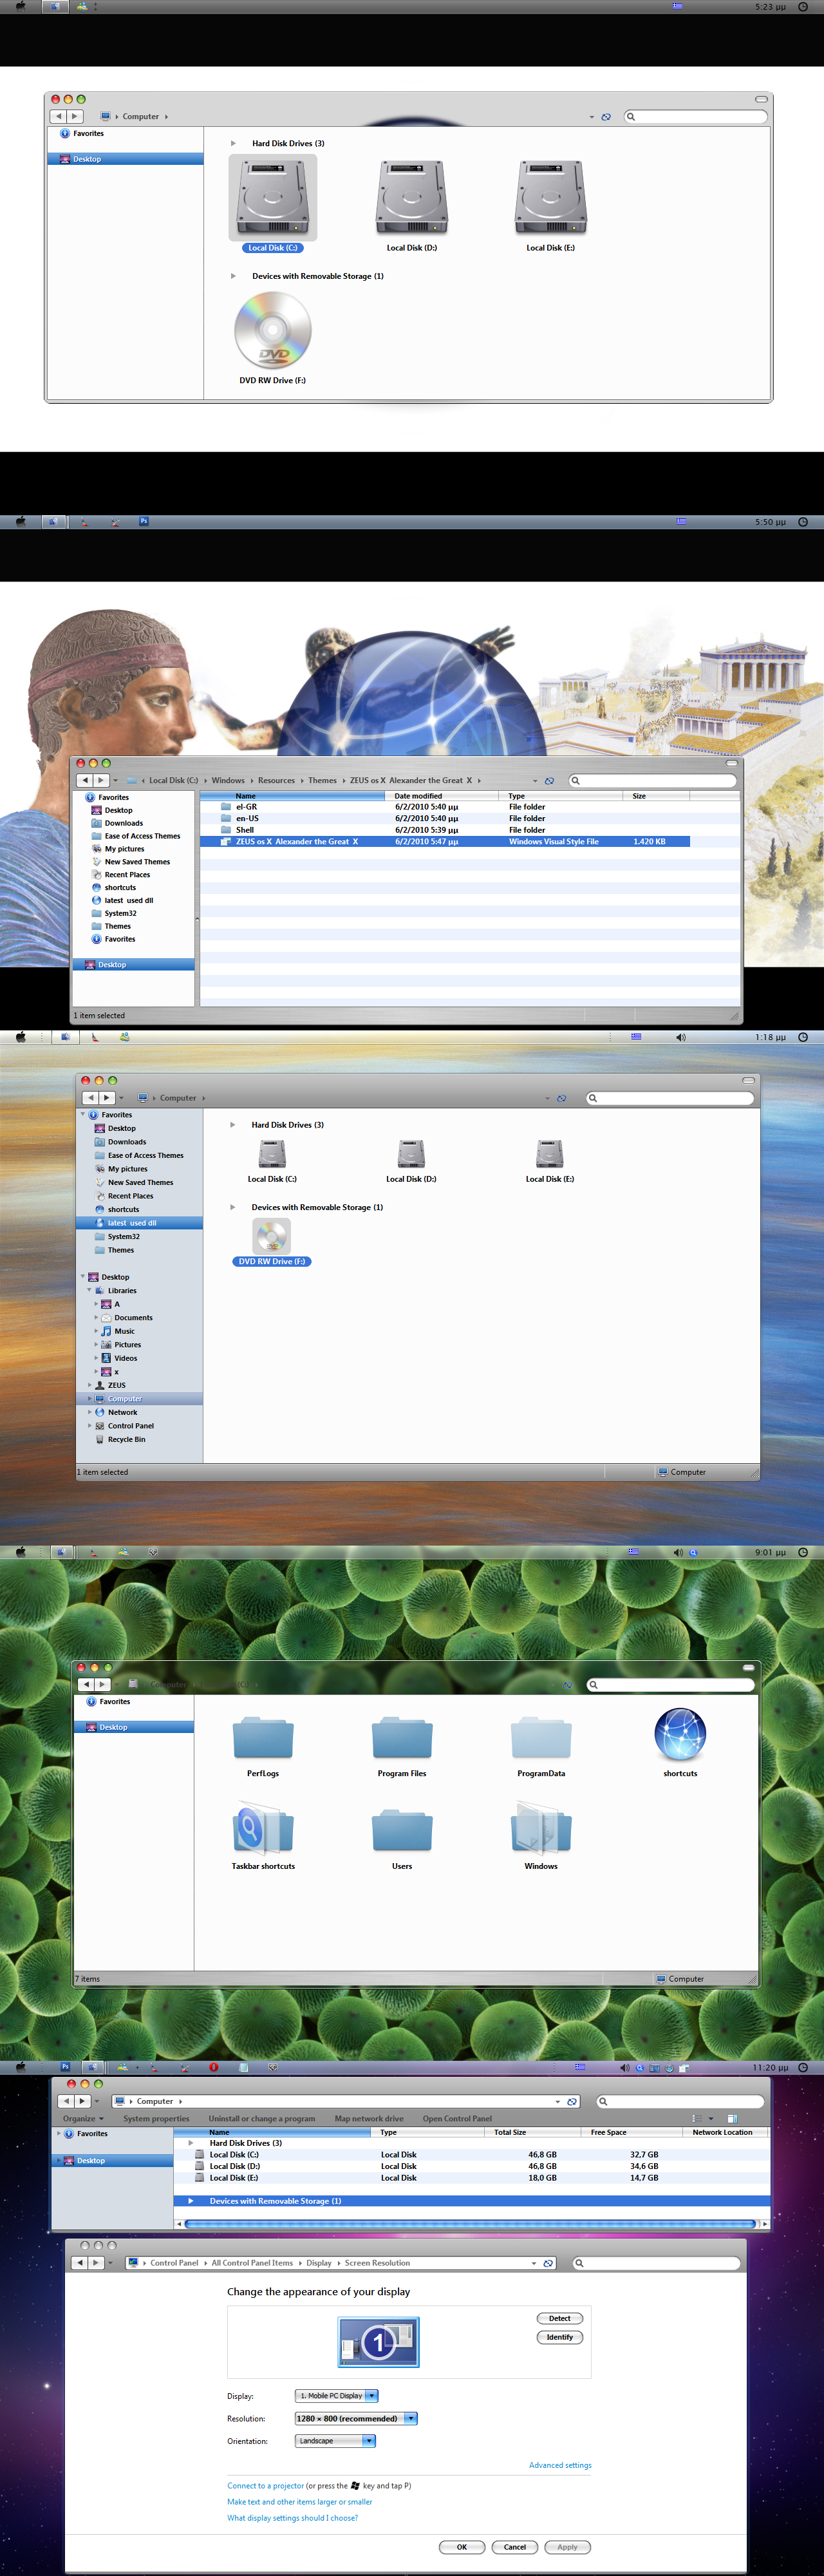Collapse Devices with Removable Storage group, top window
824x2576 pixels.
point(233,276)
